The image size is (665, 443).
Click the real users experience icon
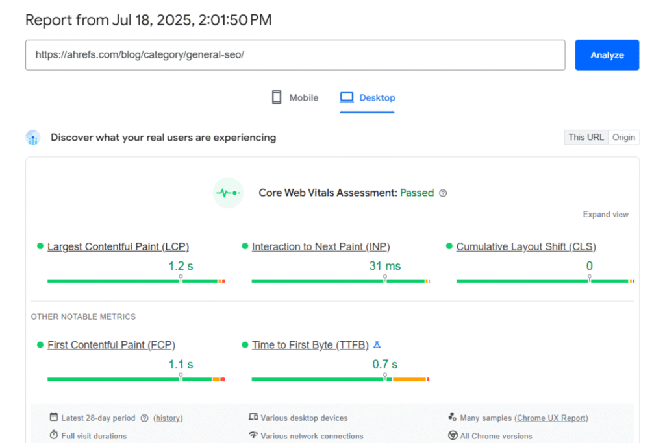(x=33, y=138)
